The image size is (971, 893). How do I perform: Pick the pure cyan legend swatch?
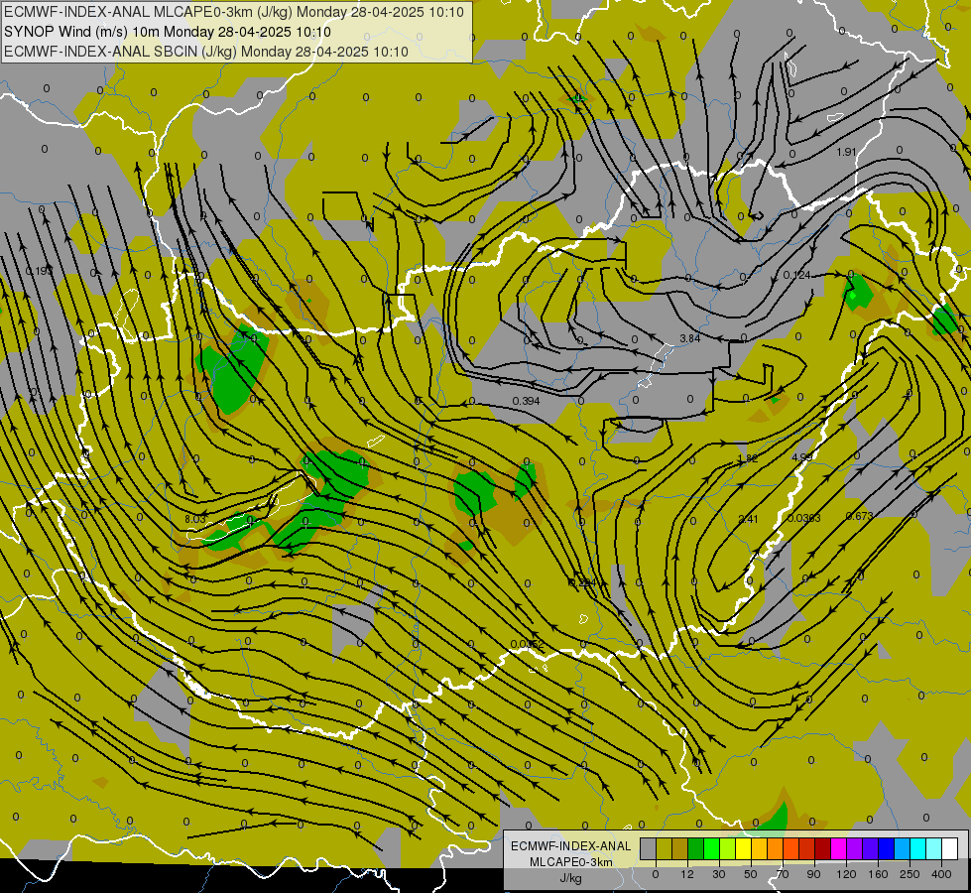pos(918,848)
